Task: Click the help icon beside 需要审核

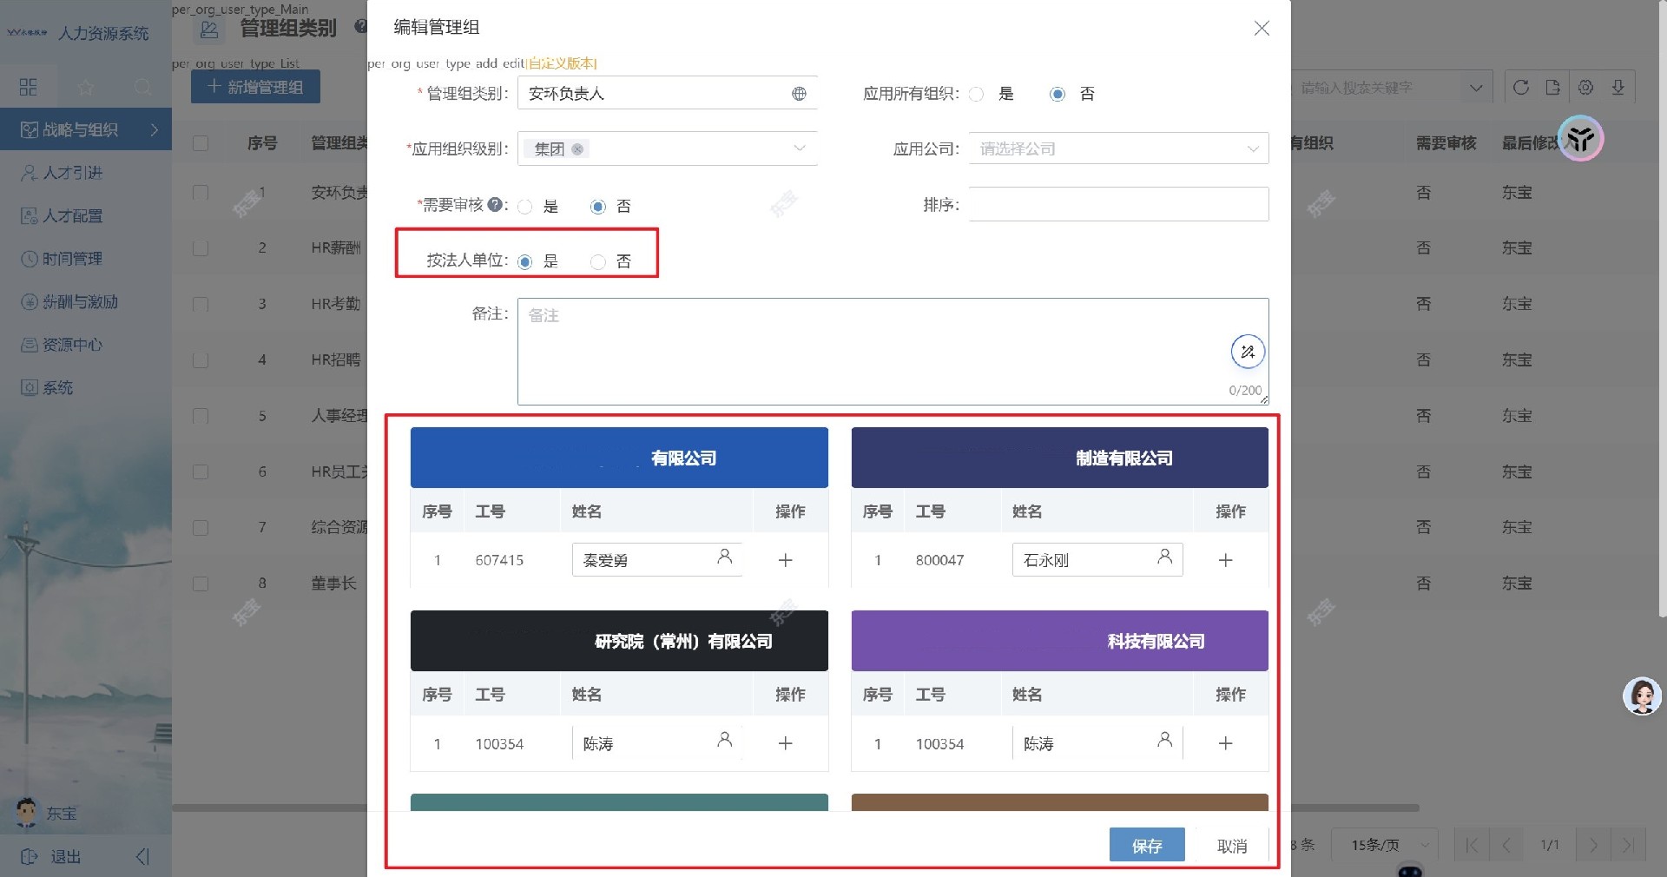Action: tap(494, 205)
